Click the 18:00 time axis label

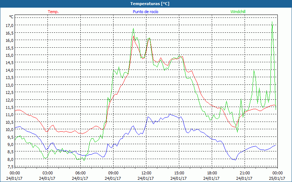pos(212,173)
